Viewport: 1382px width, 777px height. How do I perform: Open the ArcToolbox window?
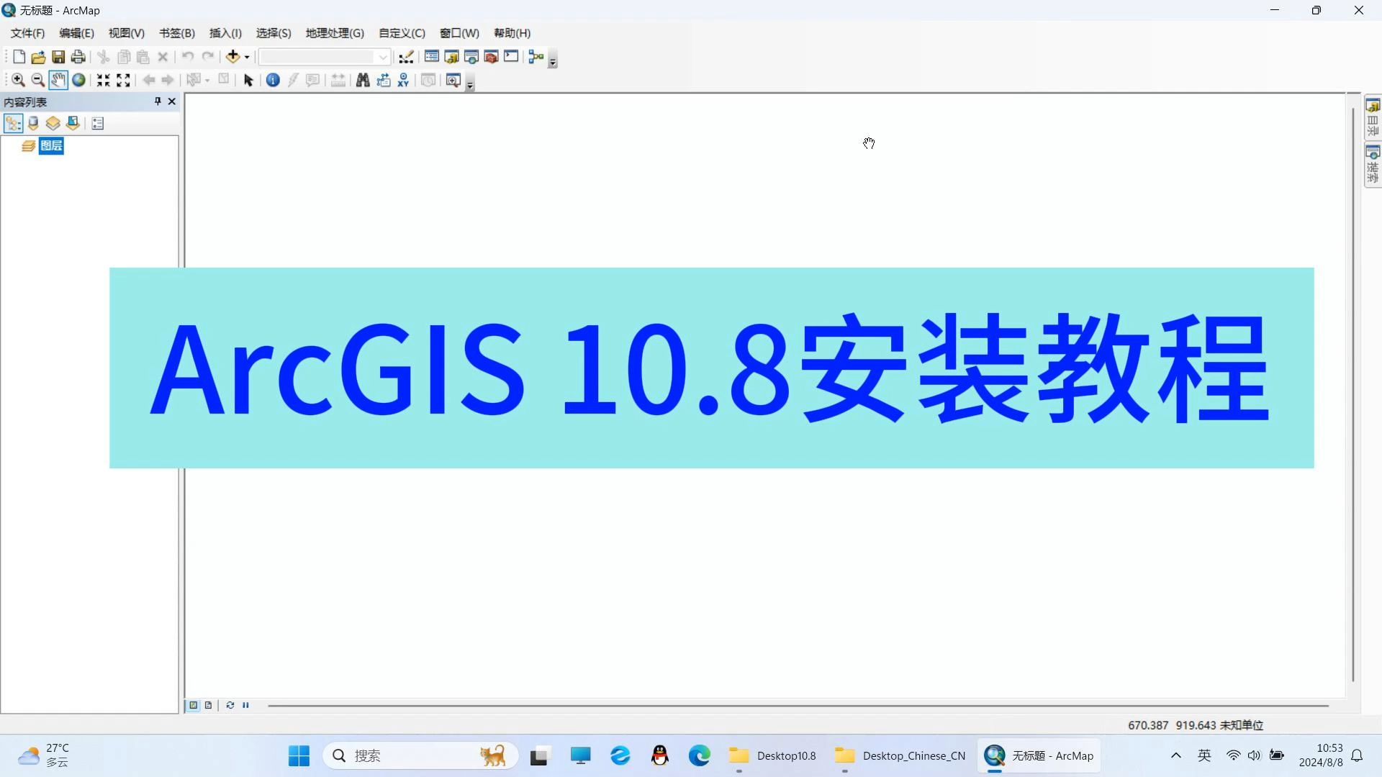pyautogui.click(x=492, y=57)
